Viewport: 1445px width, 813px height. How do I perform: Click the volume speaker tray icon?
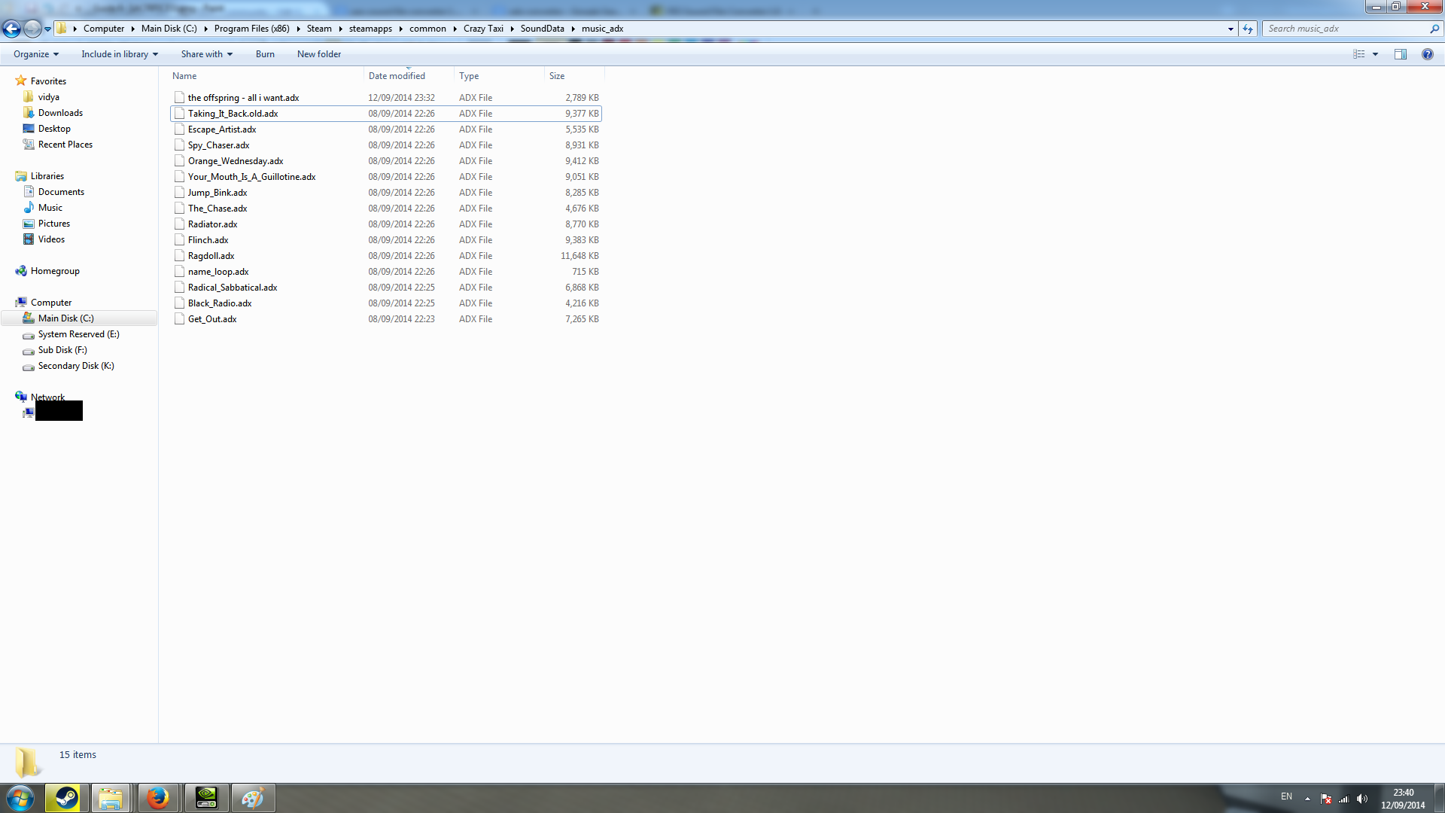(1362, 799)
